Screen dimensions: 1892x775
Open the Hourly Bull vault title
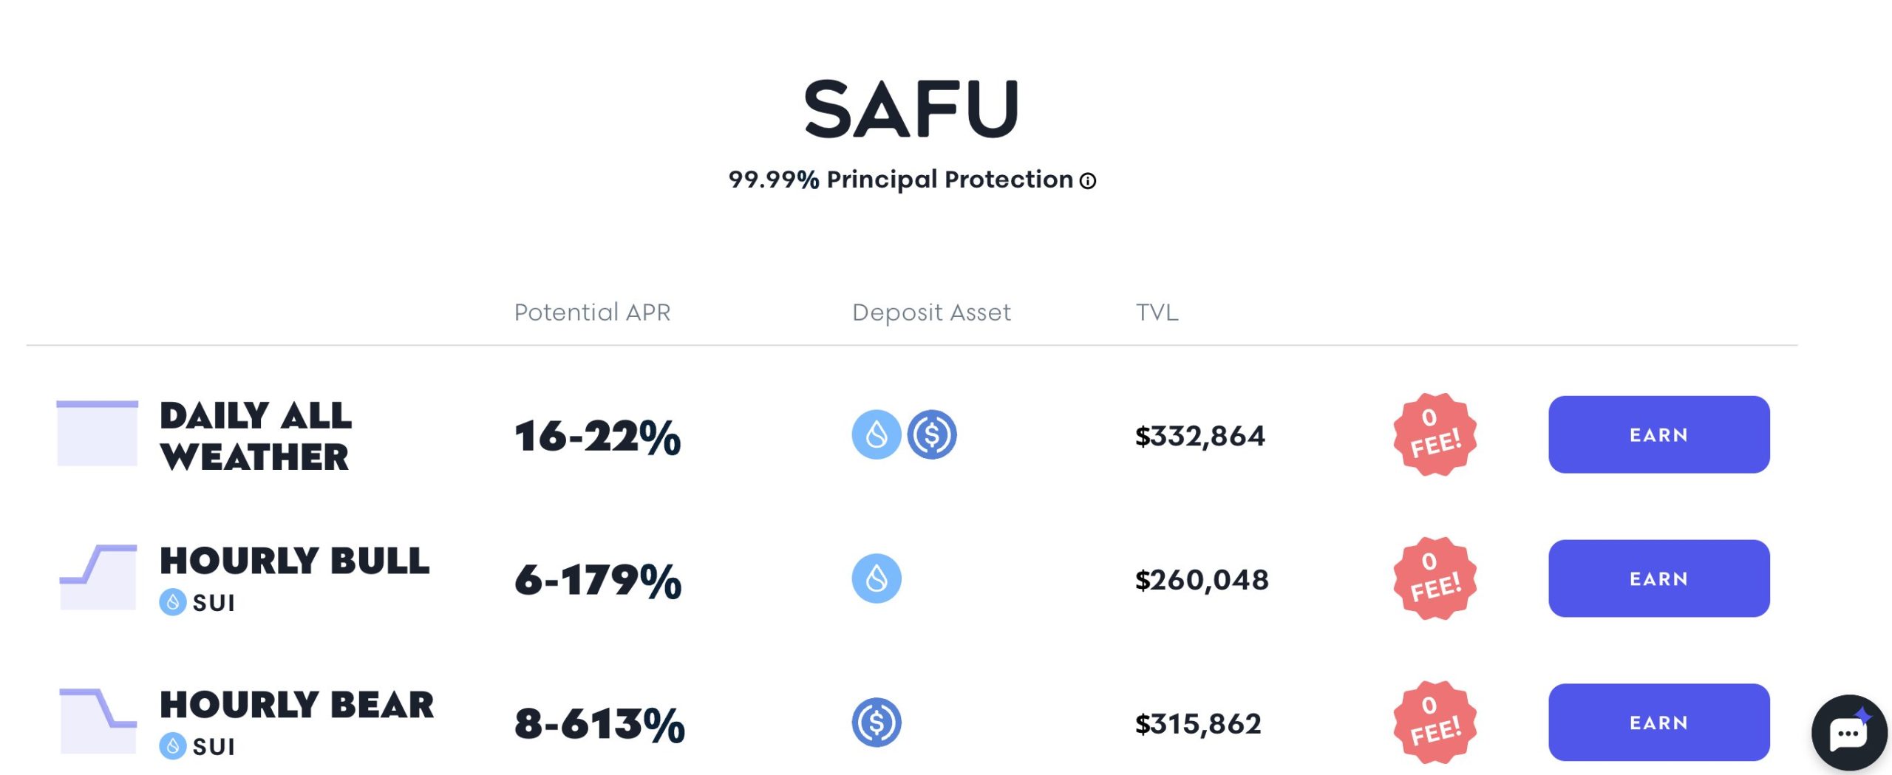(294, 561)
